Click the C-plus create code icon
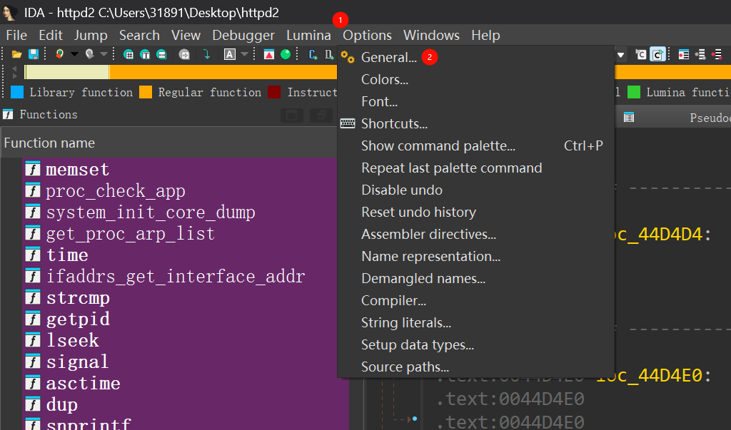Viewport: 731px width, 430px height. coord(313,54)
